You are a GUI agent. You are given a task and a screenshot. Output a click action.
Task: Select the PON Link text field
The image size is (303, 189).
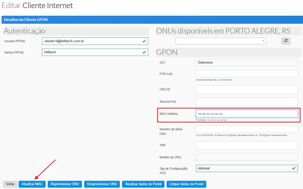247,74
